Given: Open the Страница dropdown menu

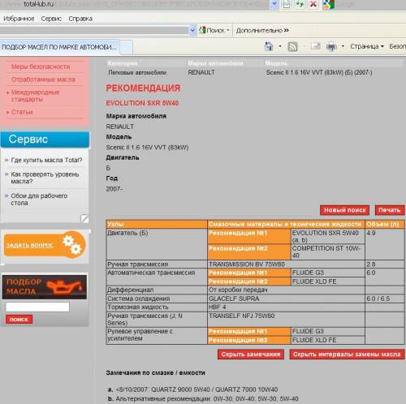Looking at the screenshot, I should [x=367, y=46].
